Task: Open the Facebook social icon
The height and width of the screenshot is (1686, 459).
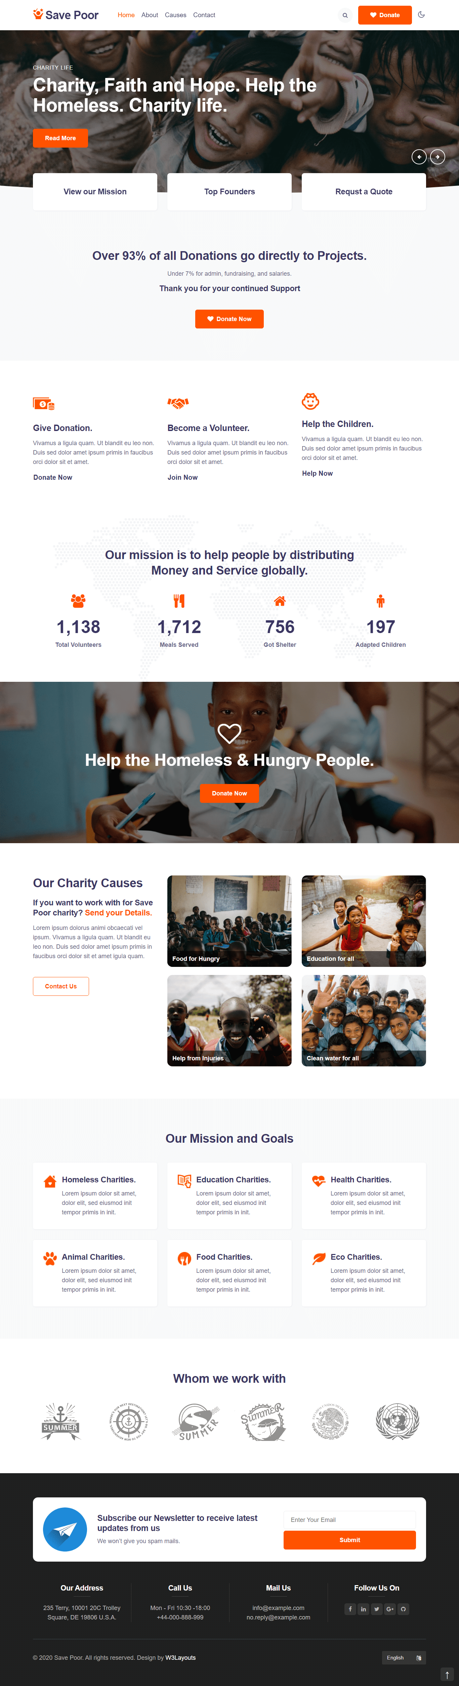Action: click(x=350, y=1609)
